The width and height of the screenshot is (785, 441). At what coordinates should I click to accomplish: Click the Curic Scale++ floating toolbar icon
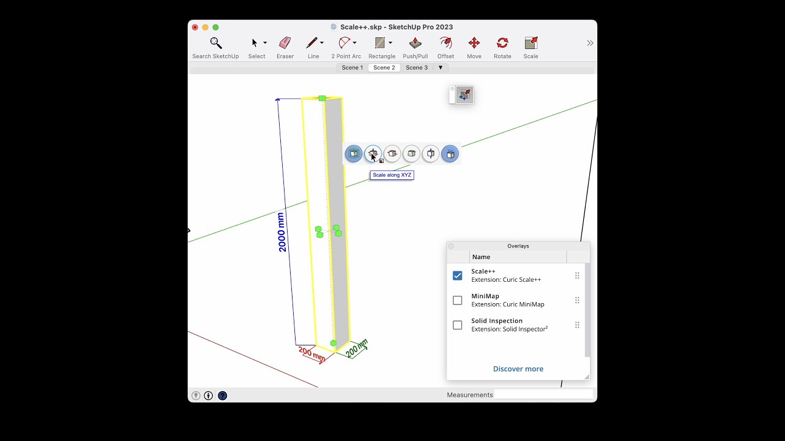coord(465,95)
